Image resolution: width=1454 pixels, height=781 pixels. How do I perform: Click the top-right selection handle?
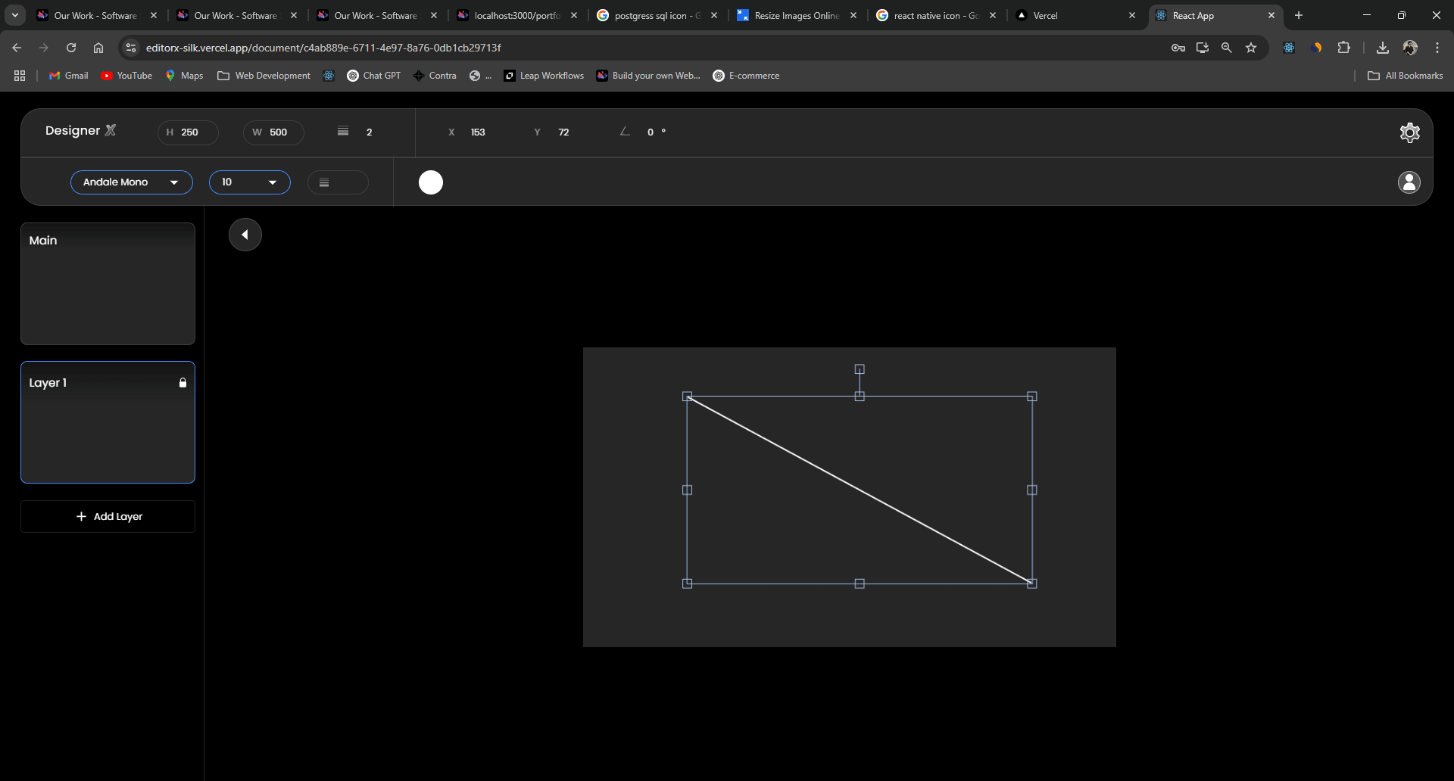[x=1031, y=397]
